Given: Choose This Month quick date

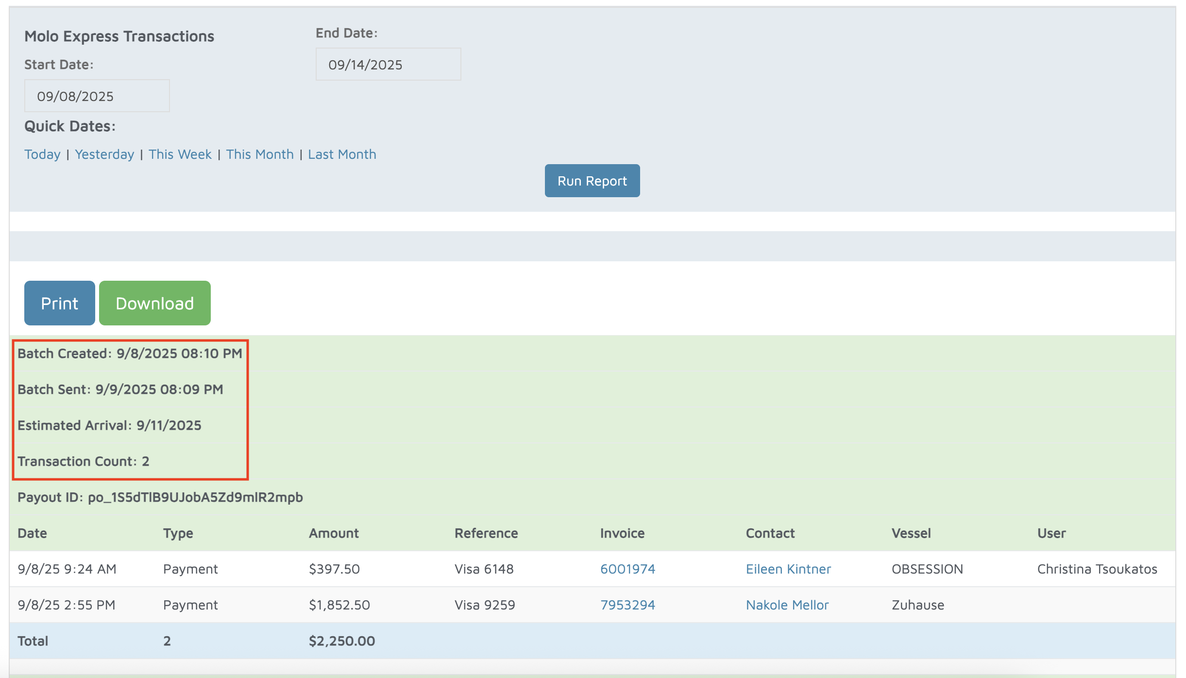Looking at the screenshot, I should pos(260,154).
